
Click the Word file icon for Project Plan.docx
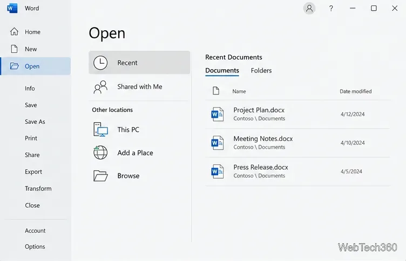pyautogui.click(x=218, y=114)
